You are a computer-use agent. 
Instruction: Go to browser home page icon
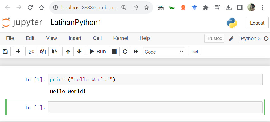41,7
